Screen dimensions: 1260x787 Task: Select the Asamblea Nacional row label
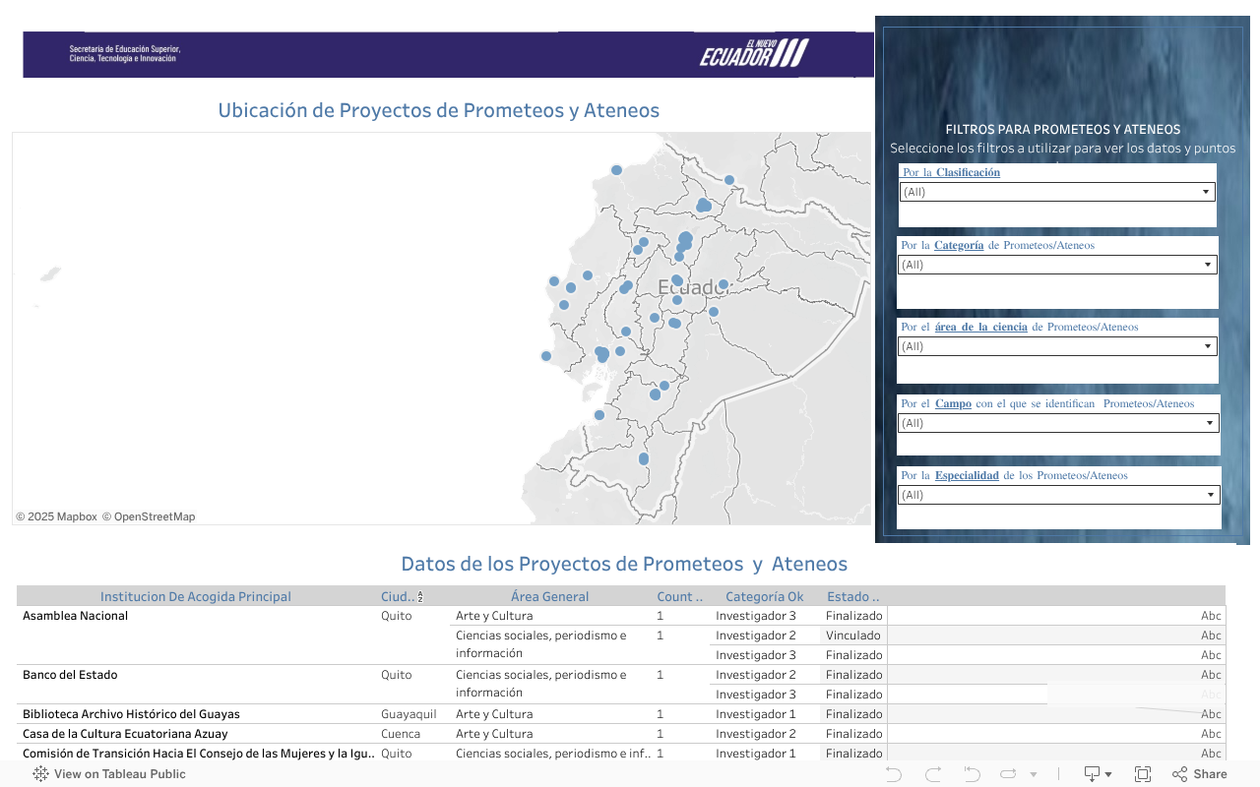[x=76, y=616]
